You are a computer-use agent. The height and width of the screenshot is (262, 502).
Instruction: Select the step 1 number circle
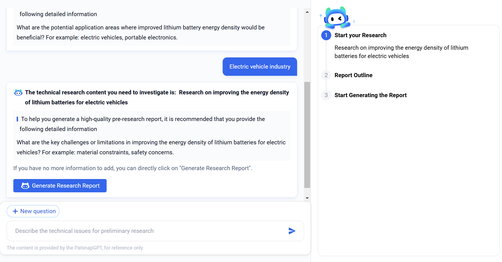coord(326,35)
